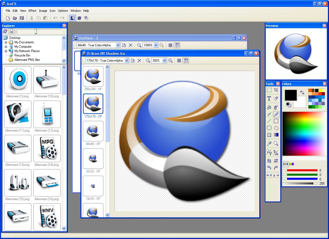Click the Rotate Left curved arrow tool

tap(269, 168)
